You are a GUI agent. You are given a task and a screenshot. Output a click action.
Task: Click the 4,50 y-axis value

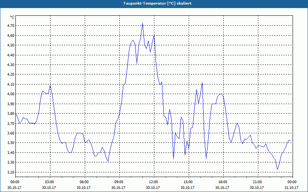coord(11,45)
